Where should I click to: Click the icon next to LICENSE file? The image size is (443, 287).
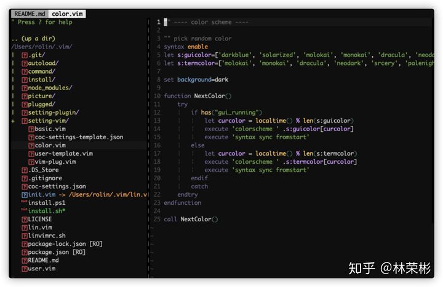(x=25, y=220)
